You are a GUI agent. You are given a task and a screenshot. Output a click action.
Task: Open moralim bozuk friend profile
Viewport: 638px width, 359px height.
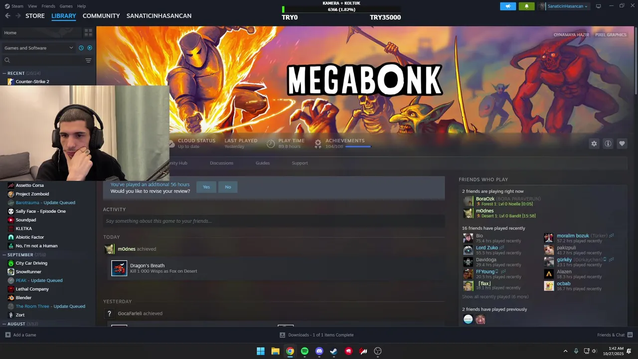click(573, 235)
